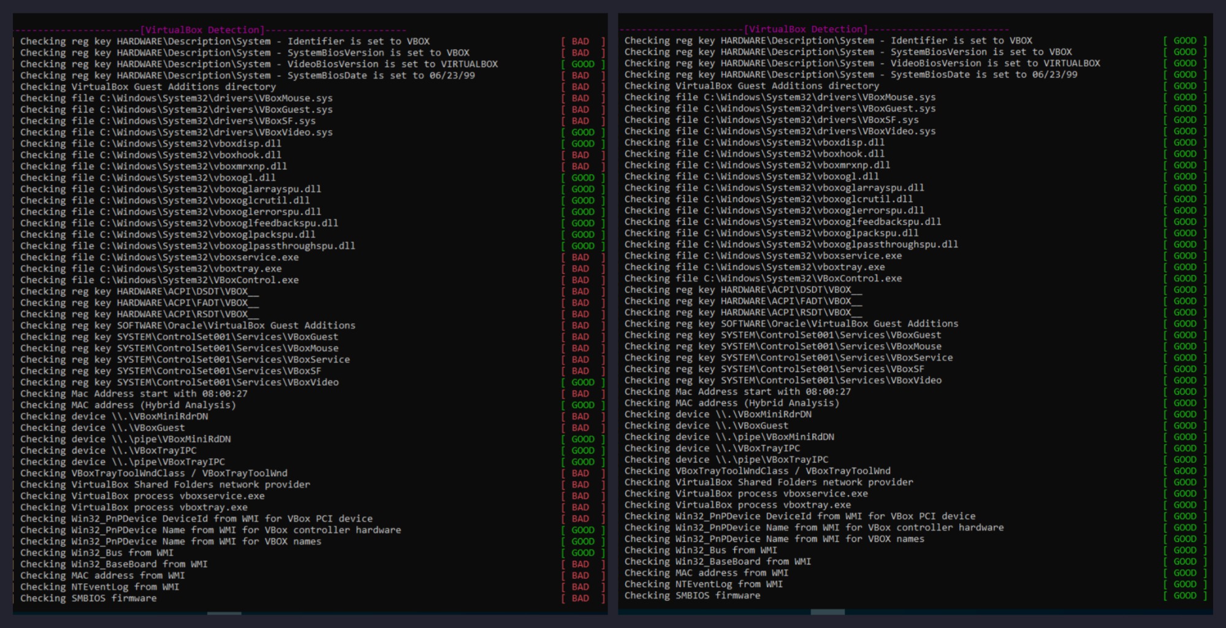Click GOOD status for MAC address from WMI, right pane
The width and height of the screenshot is (1226, 628).
pos(1185,573)
